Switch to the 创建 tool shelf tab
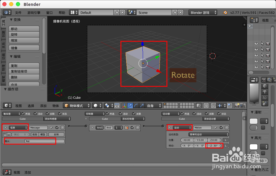 [3, 34]
